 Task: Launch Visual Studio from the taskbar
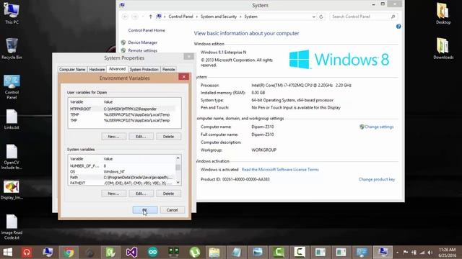pos(131,253)
